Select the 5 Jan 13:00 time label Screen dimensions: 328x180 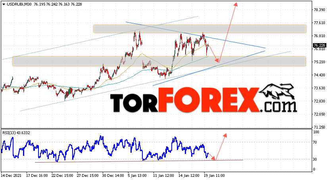point(138,176)
